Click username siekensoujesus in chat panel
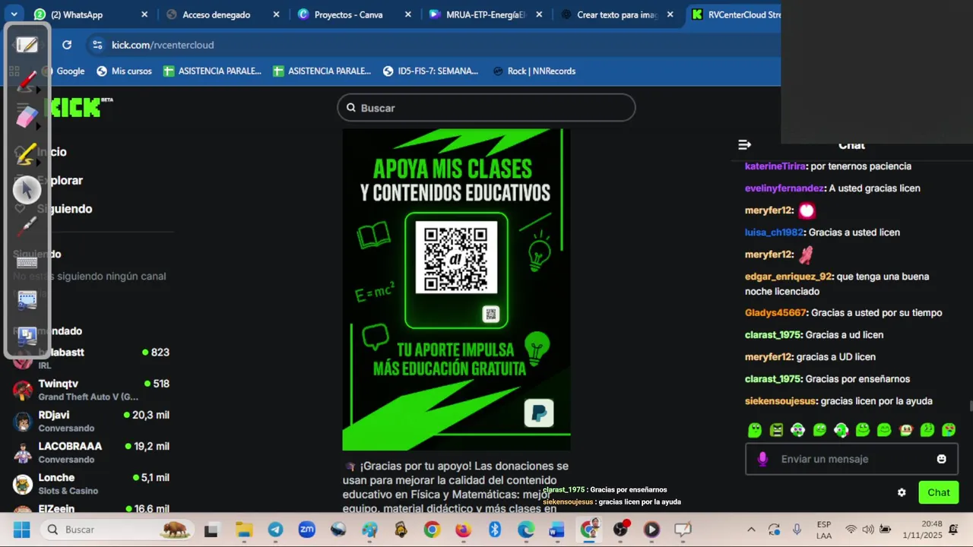The image size is (973, 547). [x=780, y=400]
